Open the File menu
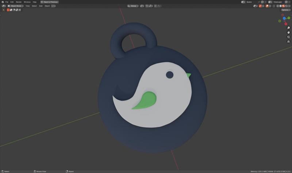The image size is (292, 173). click(7, 2)
